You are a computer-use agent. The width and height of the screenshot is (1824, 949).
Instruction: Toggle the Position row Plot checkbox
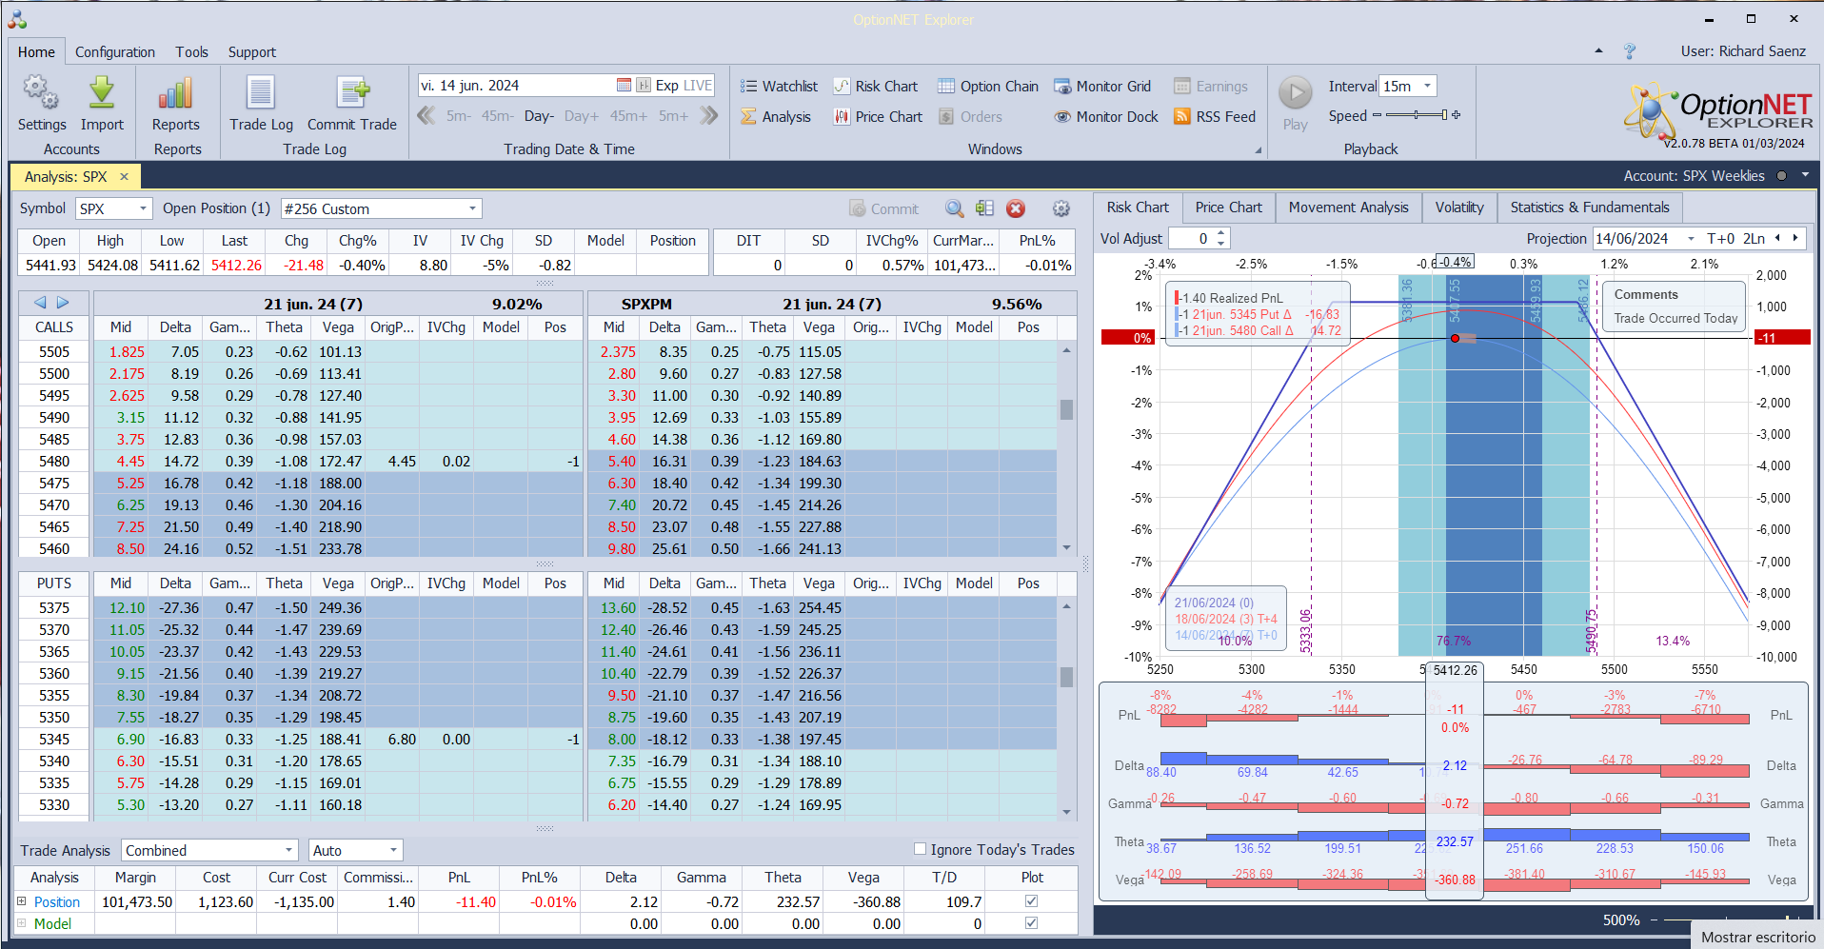coord(1031,901)
